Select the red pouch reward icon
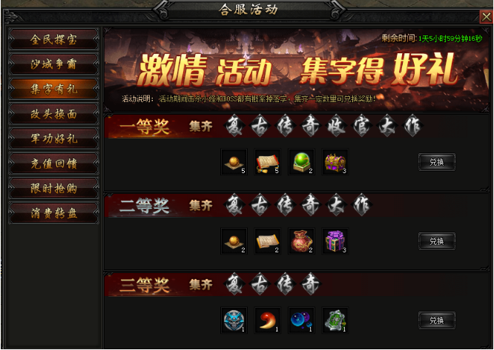This screenshot has height=350, width=494. [301, 241]
